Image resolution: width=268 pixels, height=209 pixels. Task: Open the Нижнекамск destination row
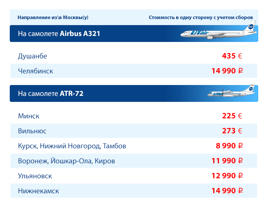click(134, 191)
